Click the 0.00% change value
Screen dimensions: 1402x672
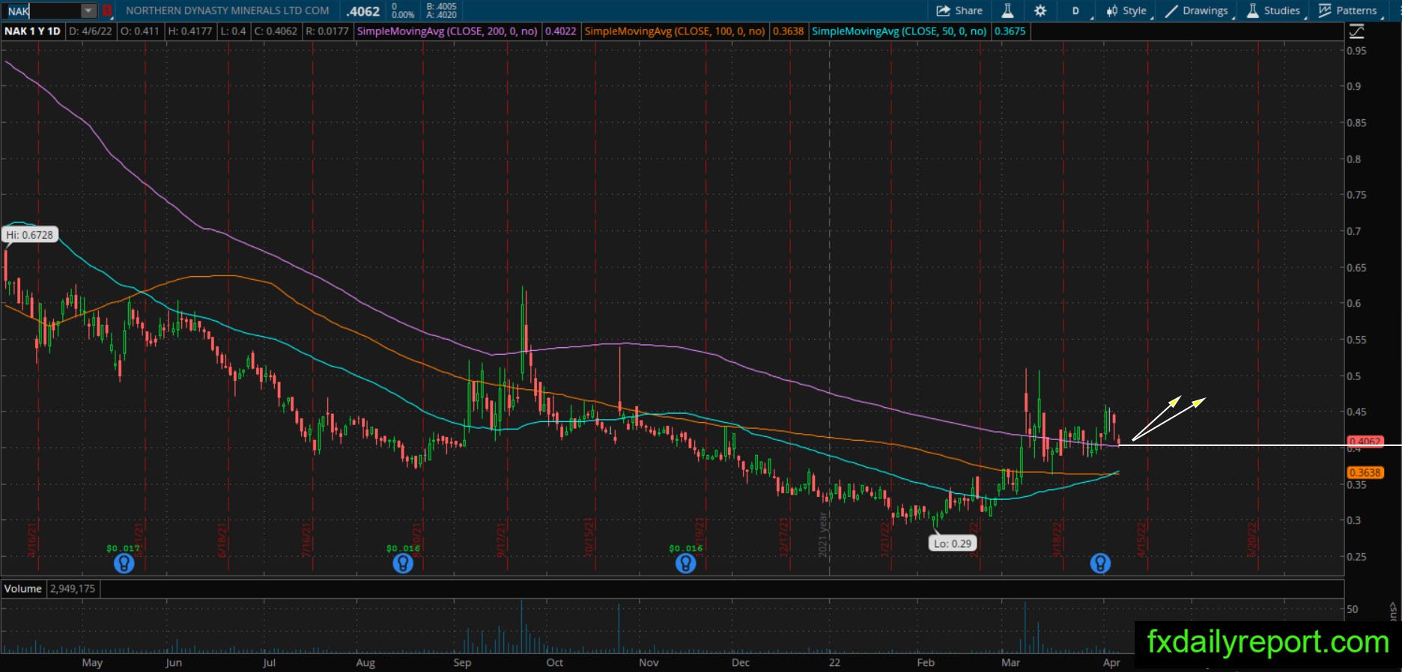point(403,15)
